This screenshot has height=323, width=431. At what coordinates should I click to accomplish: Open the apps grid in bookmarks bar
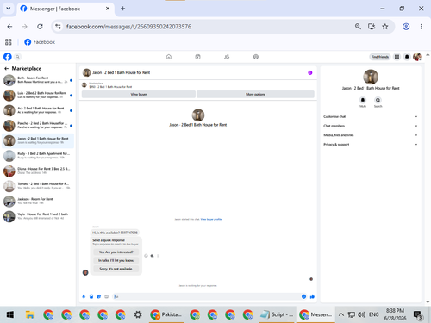[9, 42]
